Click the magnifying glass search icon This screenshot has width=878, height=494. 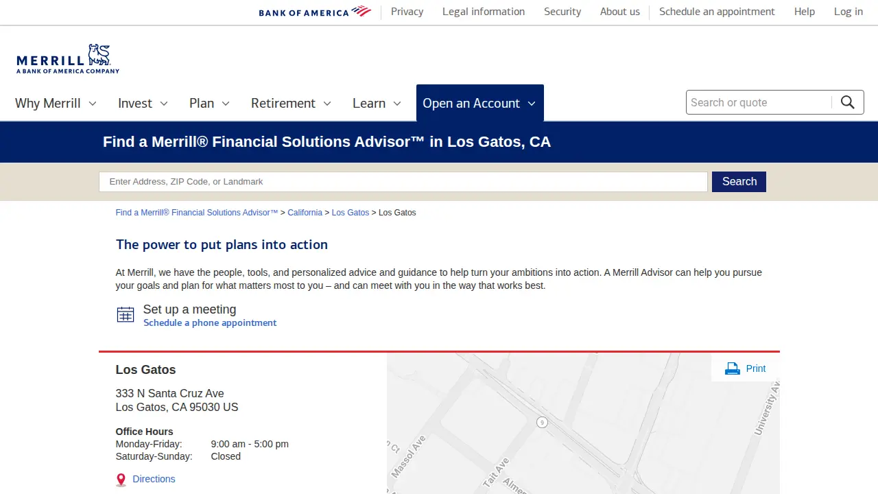point(848,102)
